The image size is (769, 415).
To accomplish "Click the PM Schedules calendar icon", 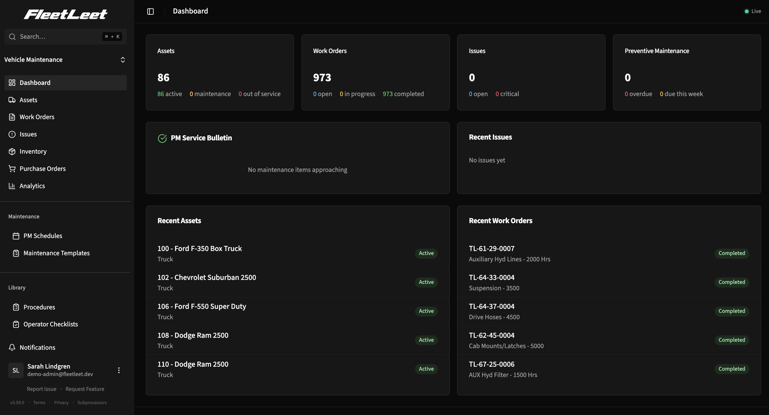I will (16, 236).
